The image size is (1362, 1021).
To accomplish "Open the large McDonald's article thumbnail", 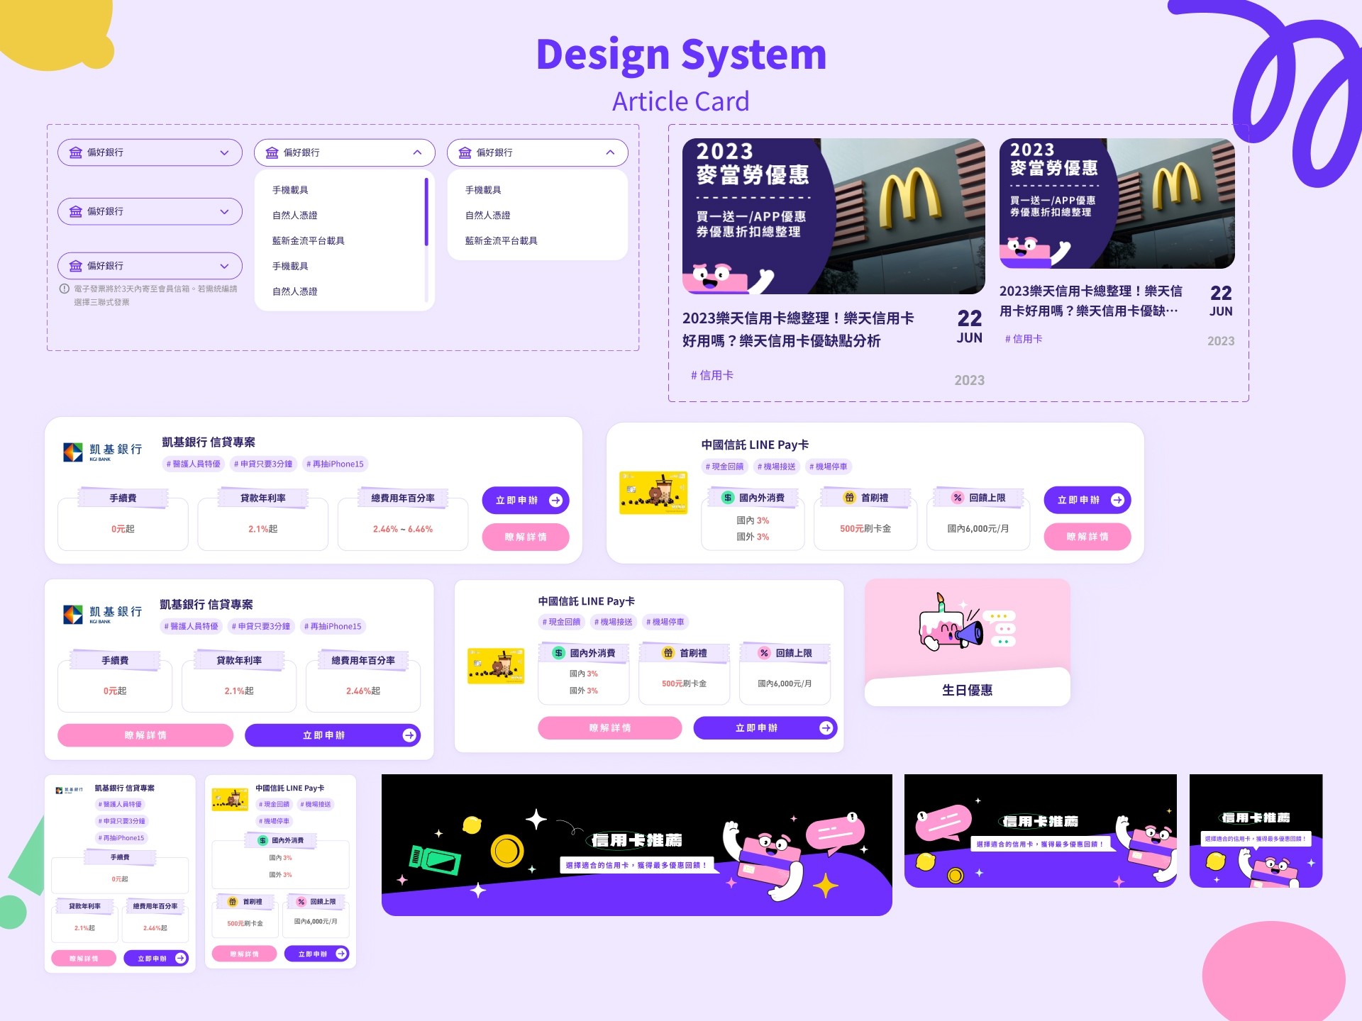I will (834, 216).
